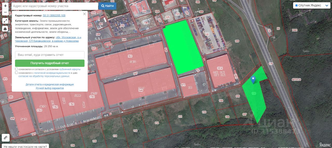
Task: Check the privacy policy agreement checkbox
Action: (x=16, y=73)
